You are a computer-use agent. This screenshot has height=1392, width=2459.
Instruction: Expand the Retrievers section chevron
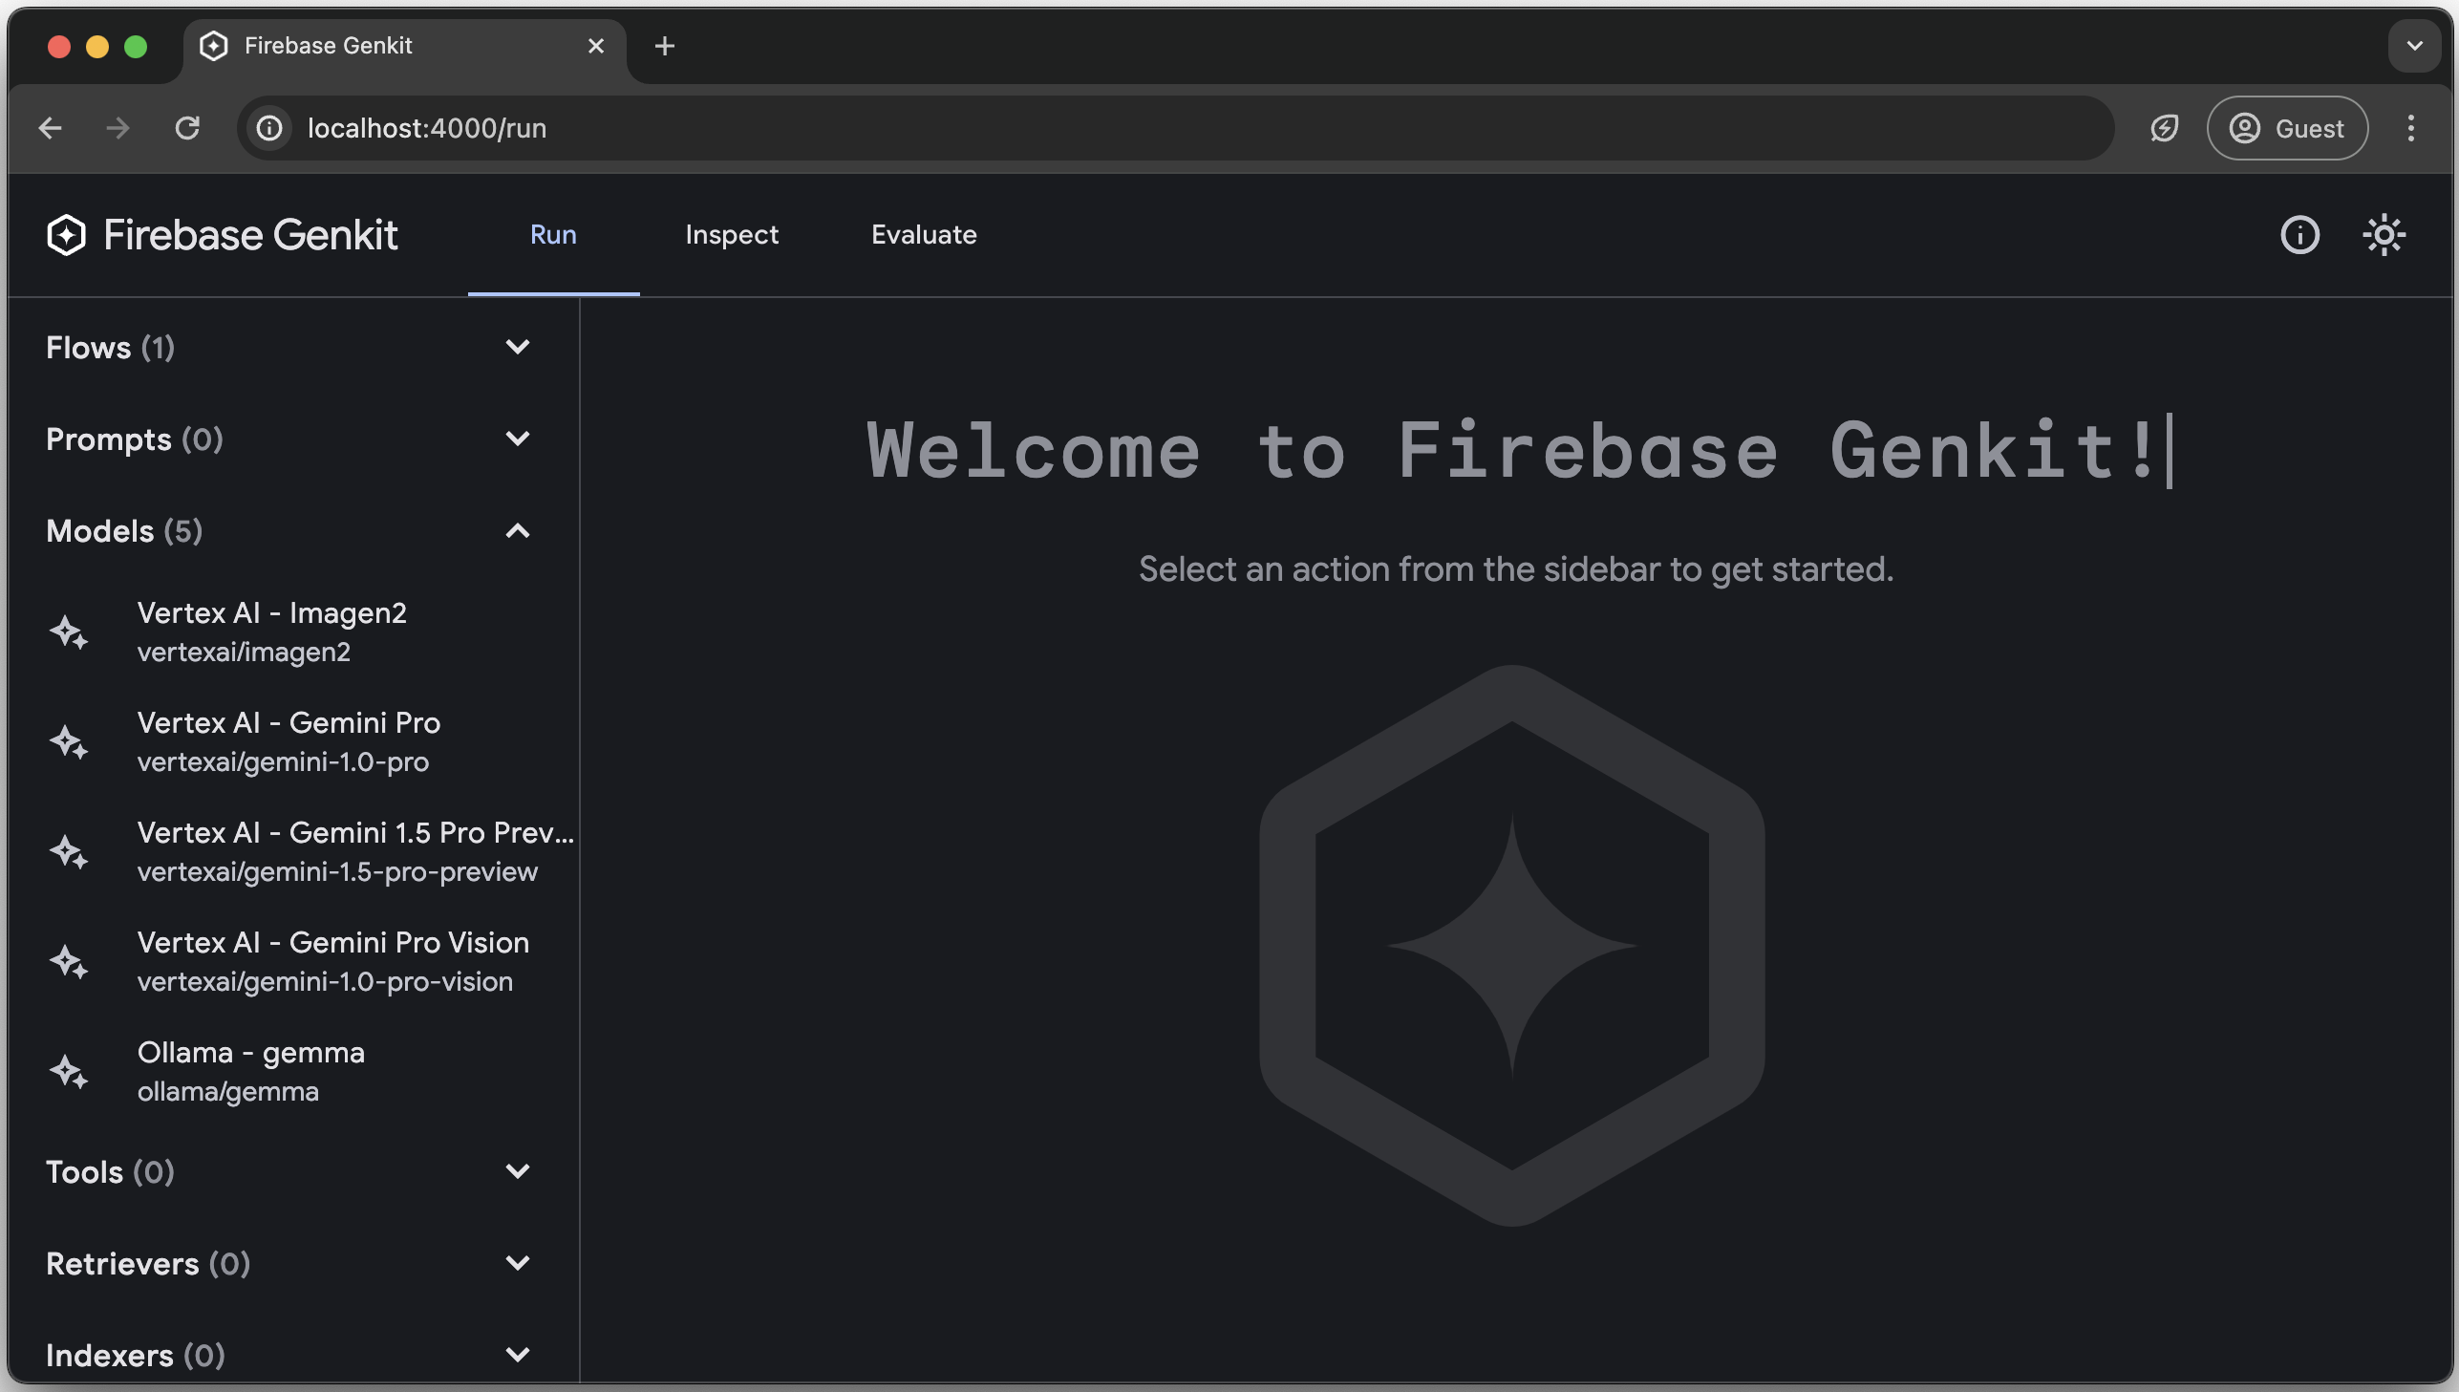pos(517,1264)
